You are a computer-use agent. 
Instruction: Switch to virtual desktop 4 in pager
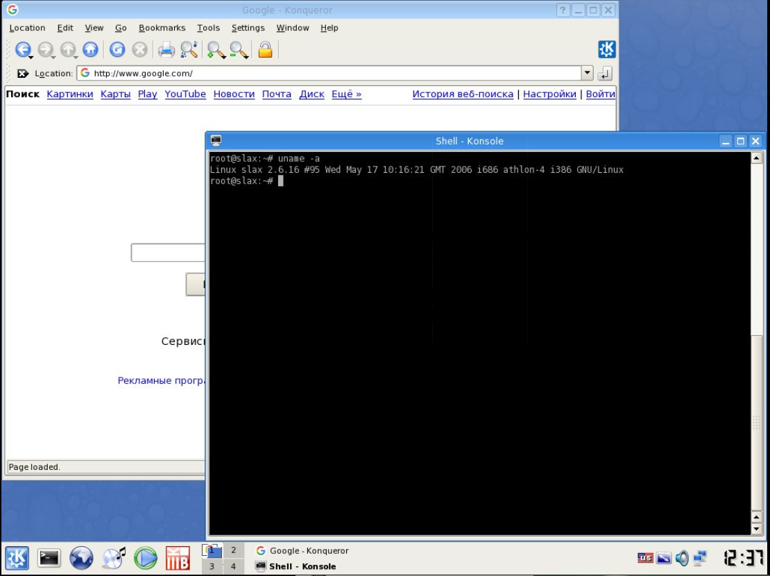tap(234, 566)
